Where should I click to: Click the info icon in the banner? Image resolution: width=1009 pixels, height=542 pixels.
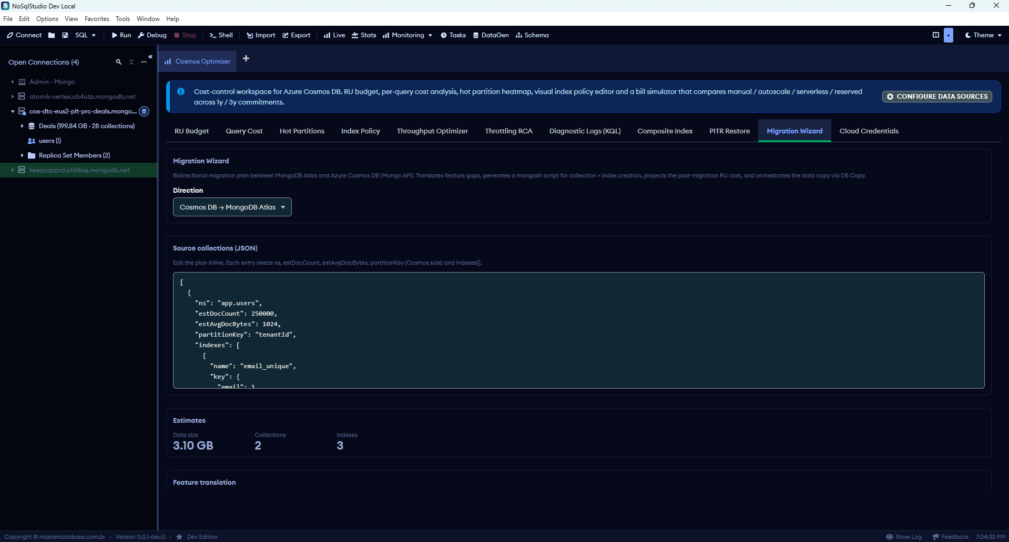(x=181, y=91)
